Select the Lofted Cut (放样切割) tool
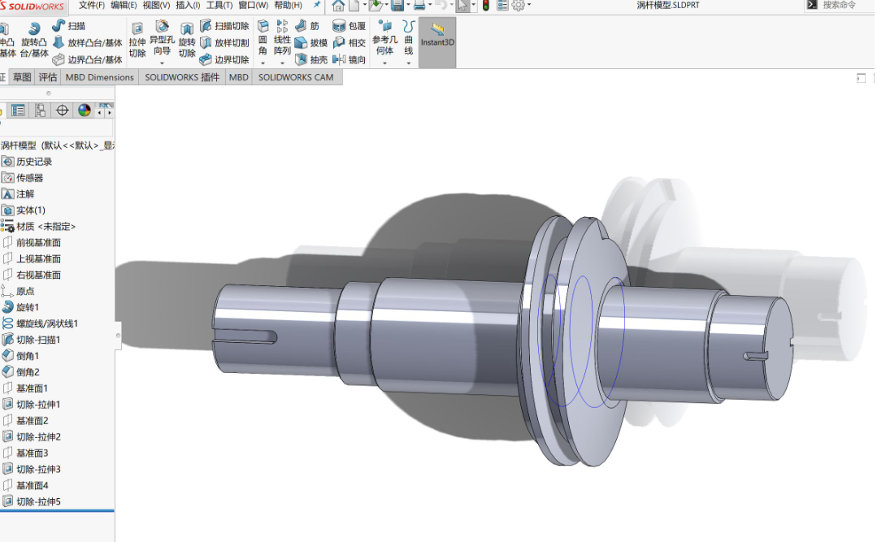The image size is (877, 542). tap(224, 42)
